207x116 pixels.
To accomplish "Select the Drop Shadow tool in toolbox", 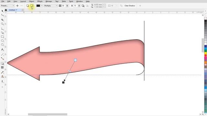I will pyautogui.click(x=2, y=63).
